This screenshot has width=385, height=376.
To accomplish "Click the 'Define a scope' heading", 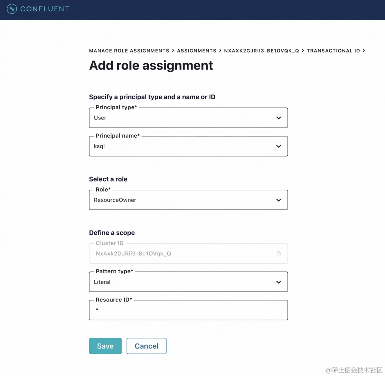I will tap(112, 233).
